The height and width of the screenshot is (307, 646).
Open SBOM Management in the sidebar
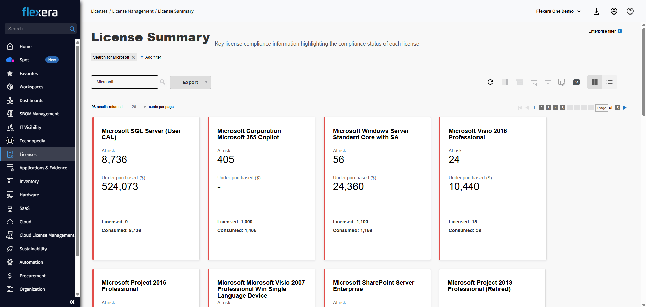[39, 114]
